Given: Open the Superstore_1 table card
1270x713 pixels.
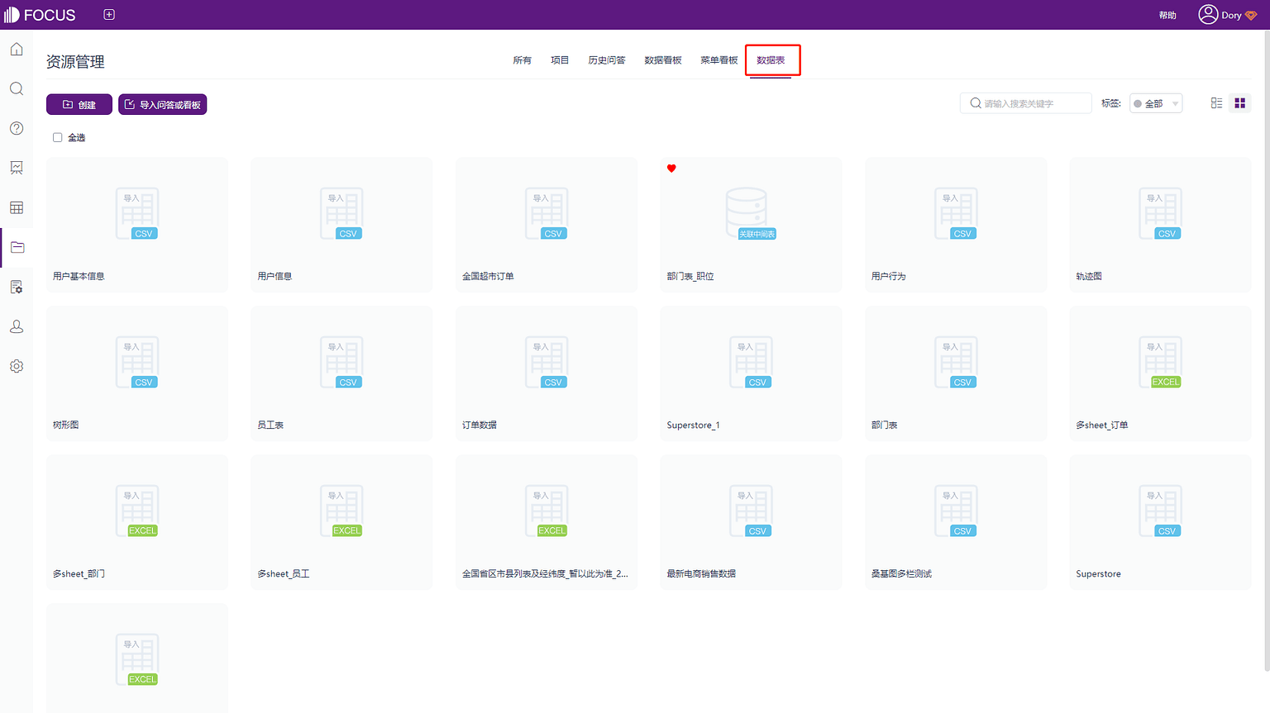Looking at the screenshot, I should pos(751,373).
